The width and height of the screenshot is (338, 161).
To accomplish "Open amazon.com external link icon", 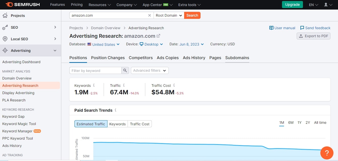I will 158,36.
